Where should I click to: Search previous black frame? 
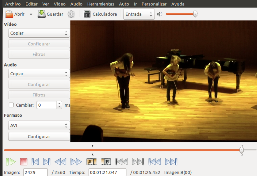pyautogui.click(x=121, y=162)
